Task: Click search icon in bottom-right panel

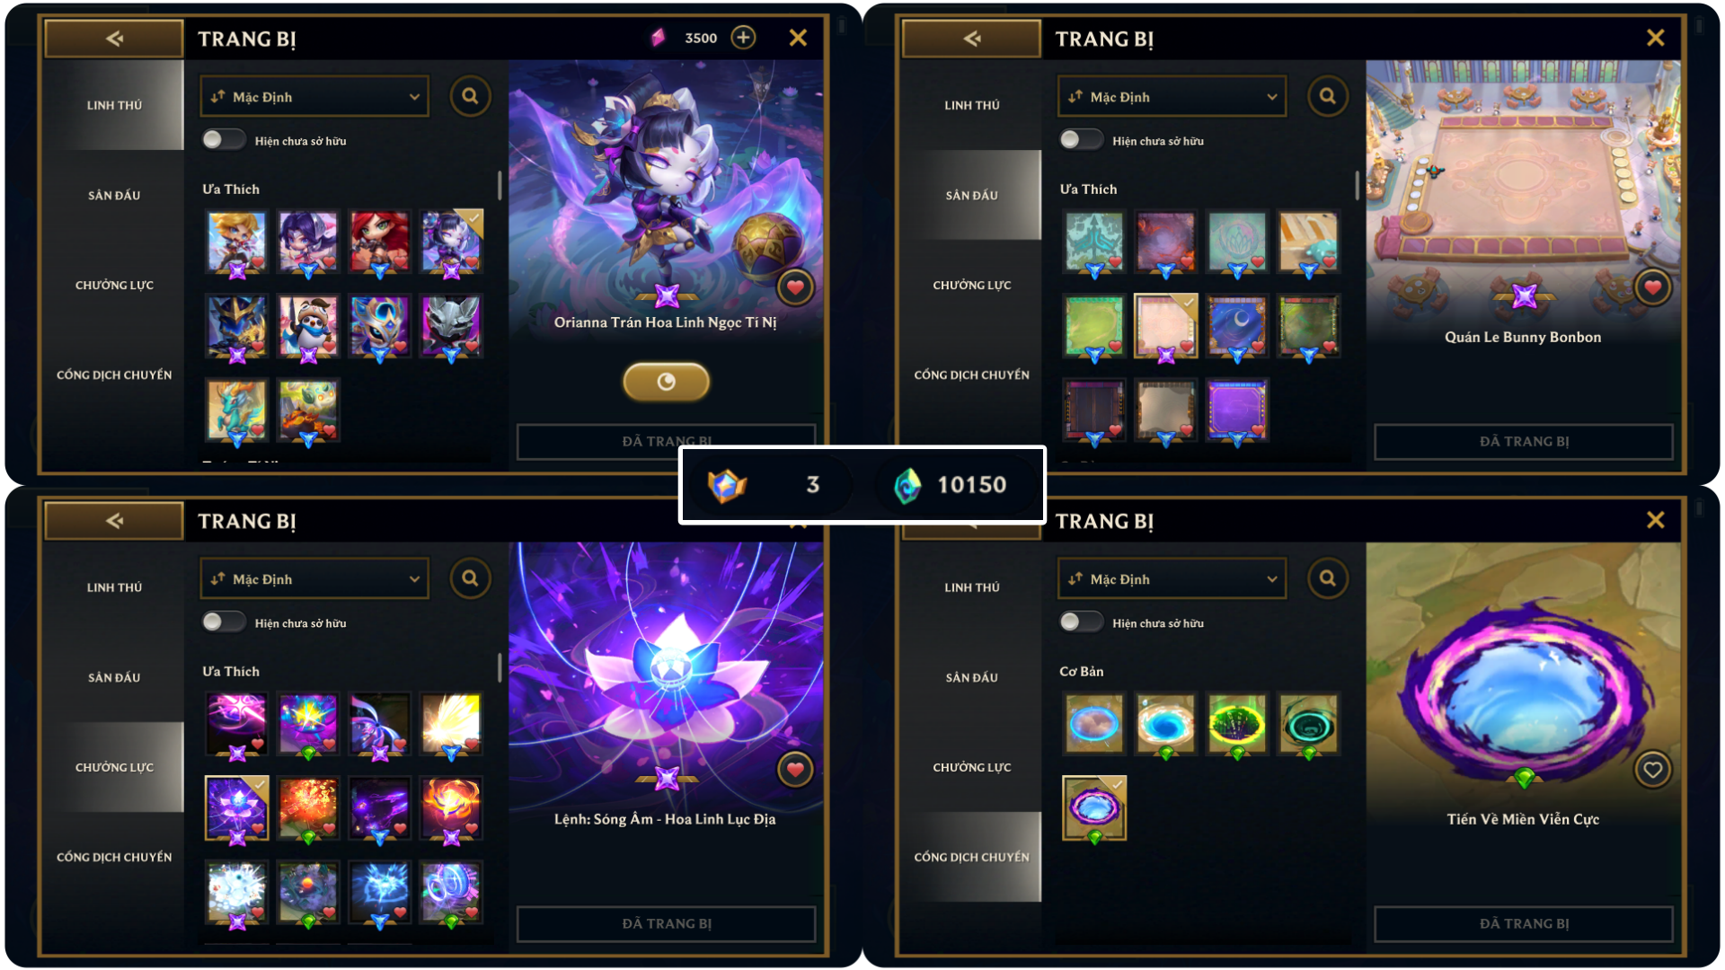Action: coord(1327,578)
